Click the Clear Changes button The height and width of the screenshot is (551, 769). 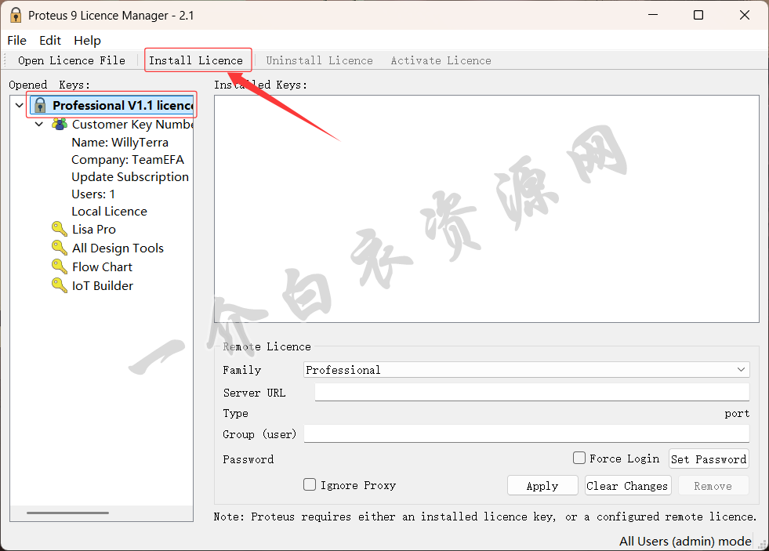coord(627,486)
